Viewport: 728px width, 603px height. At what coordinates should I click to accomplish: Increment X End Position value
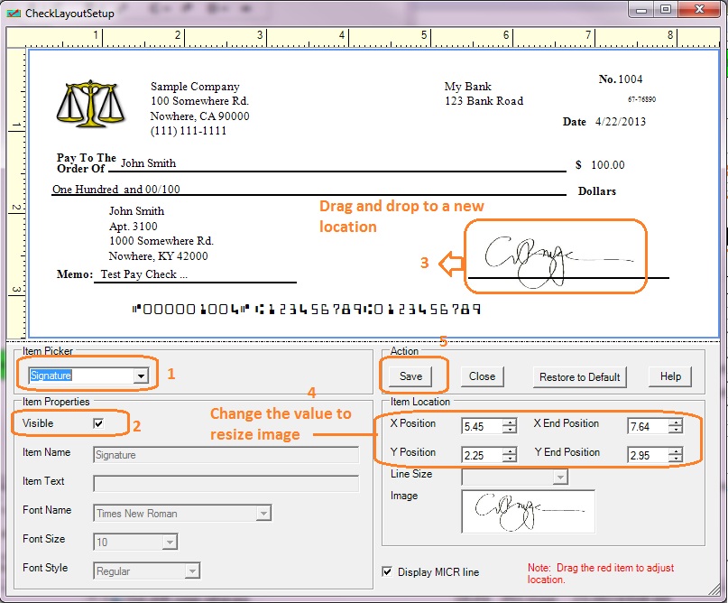675,422
